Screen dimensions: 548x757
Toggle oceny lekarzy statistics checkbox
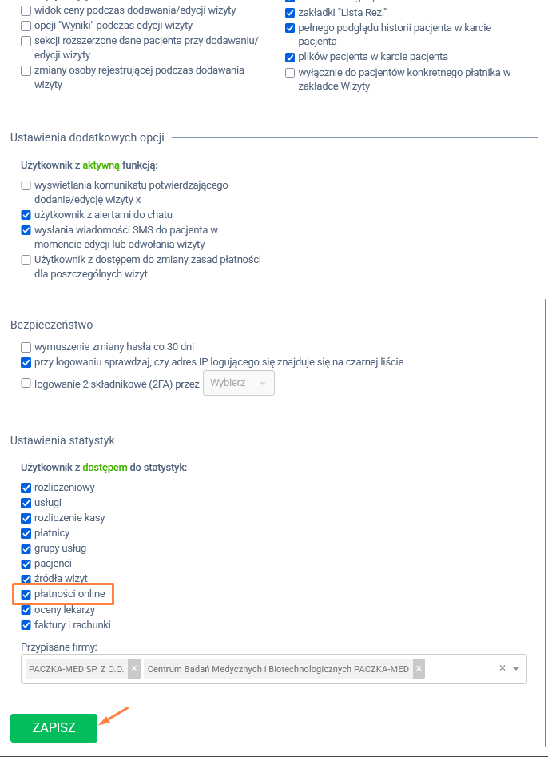(26, 610)
